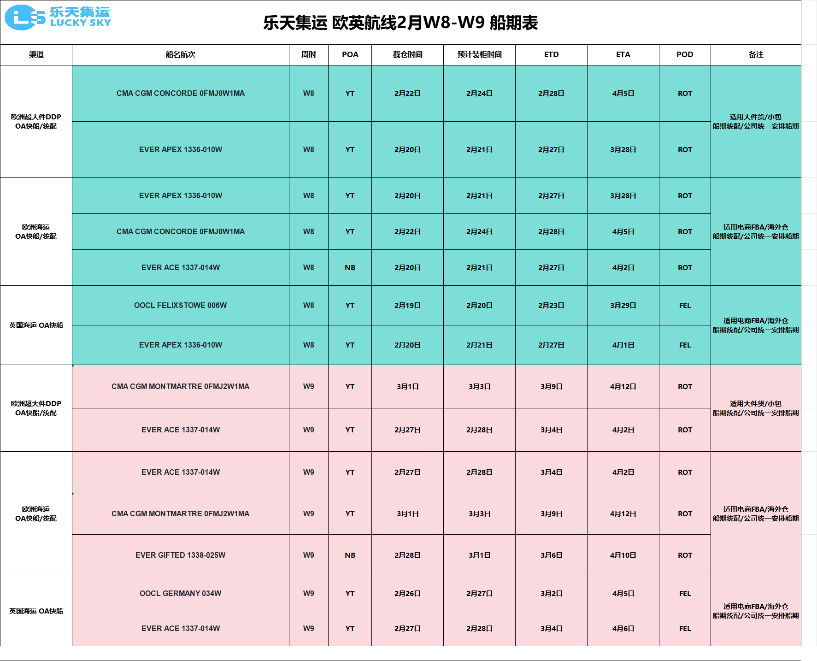Select 2月27日 loading date in OOCL GERMANY row
817x661 pixels.
pos(480,594)
